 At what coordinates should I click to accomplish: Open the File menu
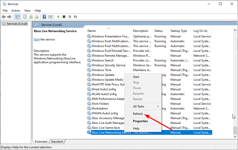pyautogui.click(x=5, y=11)
